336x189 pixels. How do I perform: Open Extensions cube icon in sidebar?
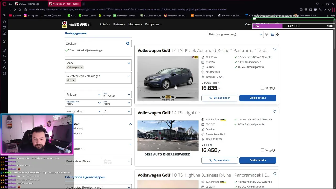(x=4, y=68)
